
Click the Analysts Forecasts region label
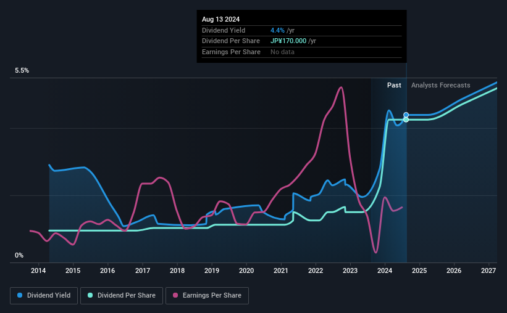(441, 85)
